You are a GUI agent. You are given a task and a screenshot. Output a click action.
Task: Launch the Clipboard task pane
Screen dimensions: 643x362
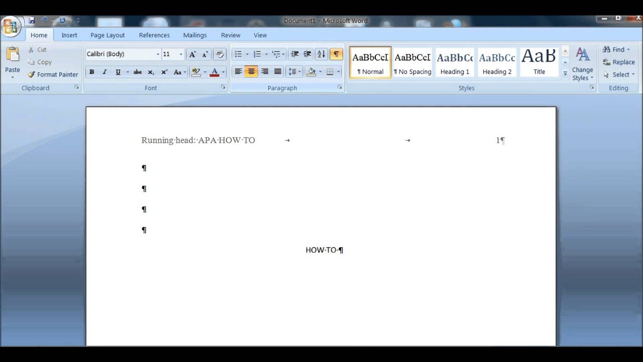[77, 87]
